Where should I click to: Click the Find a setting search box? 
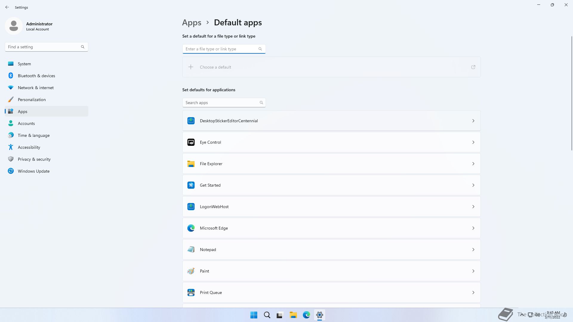pyautogui.click(x=46, y=47)
